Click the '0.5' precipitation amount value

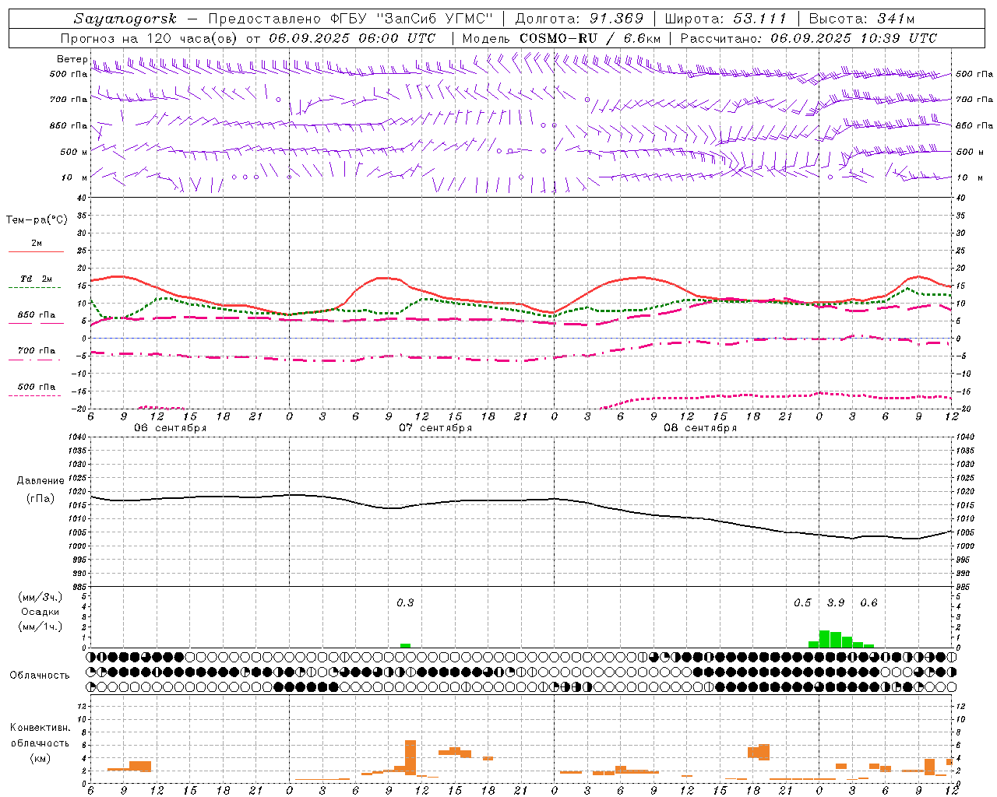[802, 602]
